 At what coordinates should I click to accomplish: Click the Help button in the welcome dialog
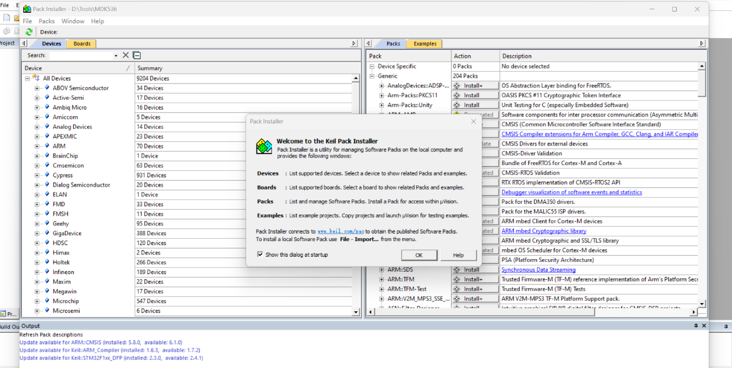point(458,255)
